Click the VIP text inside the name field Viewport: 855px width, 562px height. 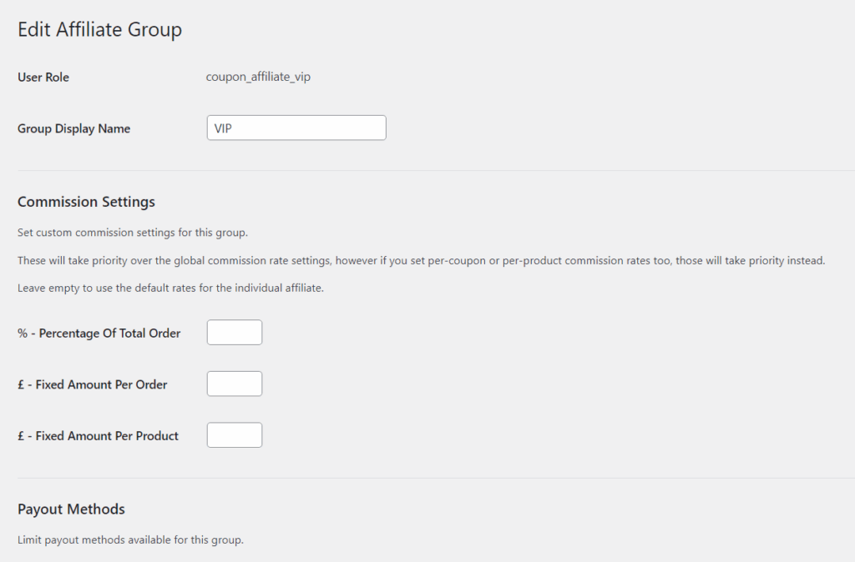click(x=223, y=128)
